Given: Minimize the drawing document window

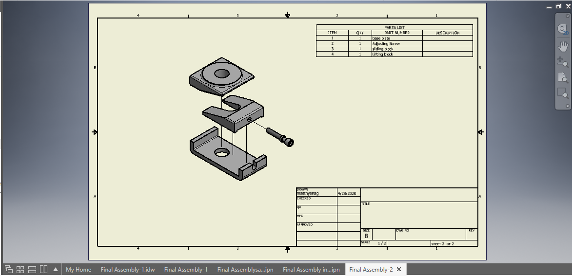Looking at the screenshot, I should 549,6.
